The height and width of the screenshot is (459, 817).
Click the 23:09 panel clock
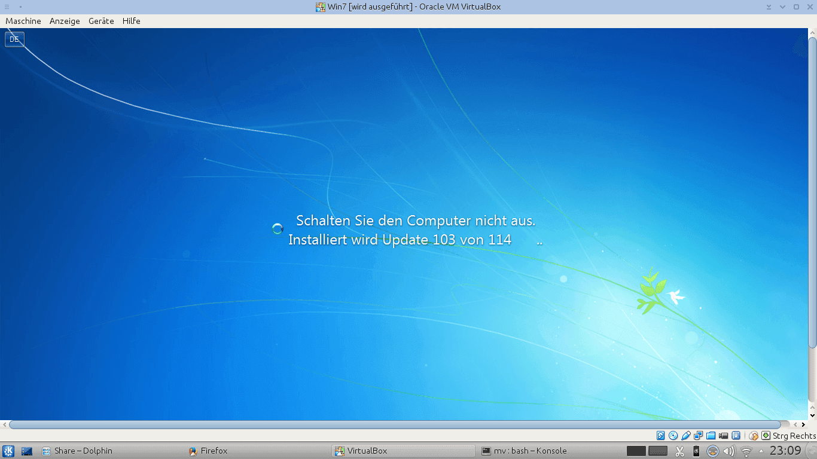tap(785, 451)
